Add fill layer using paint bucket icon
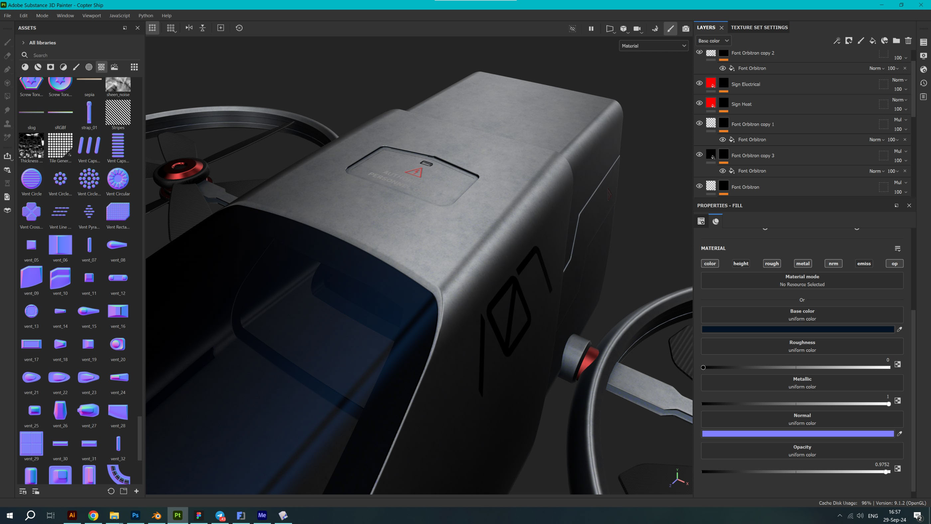931x524 pixels. coord(872,41)
